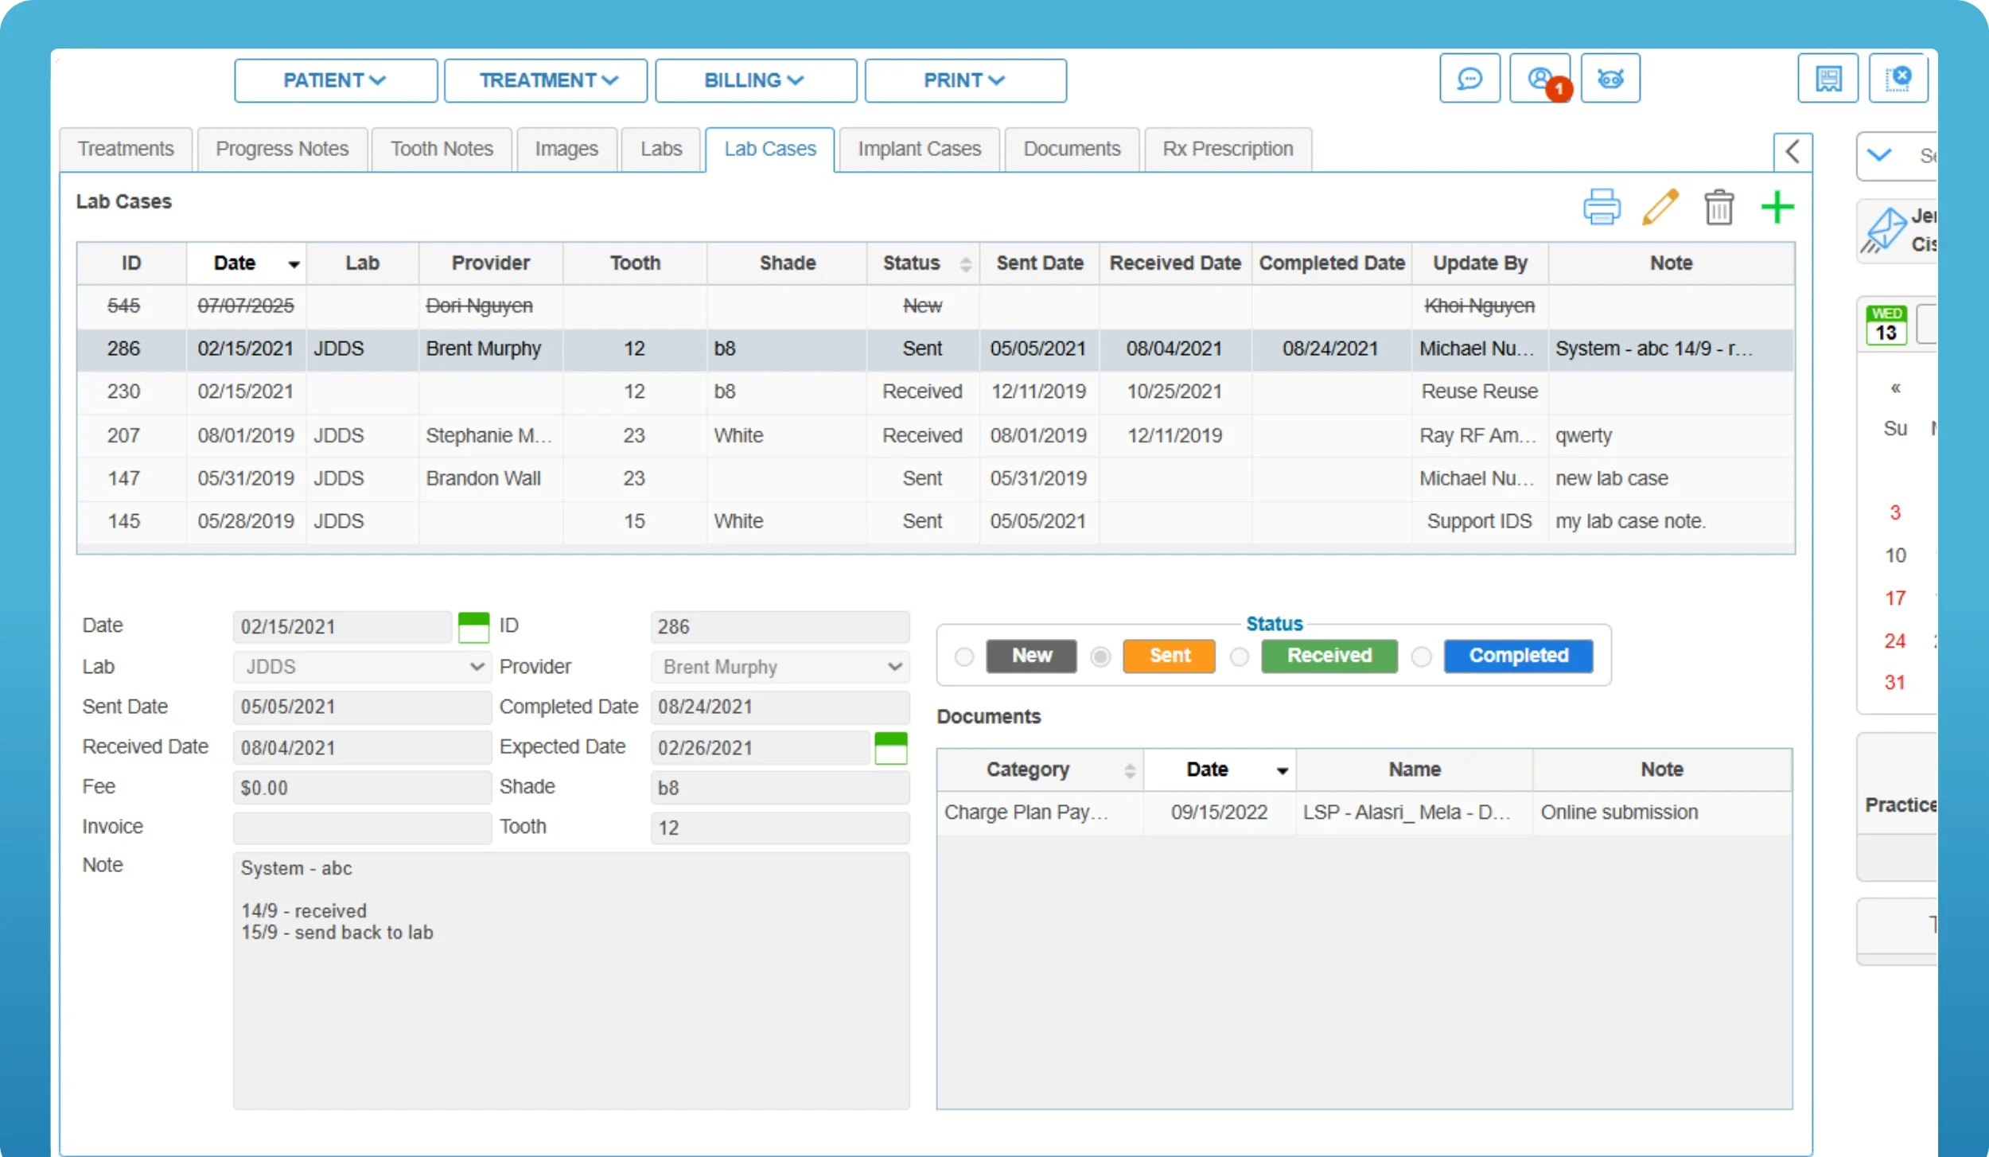Select the Completed status radio button

1421,656
